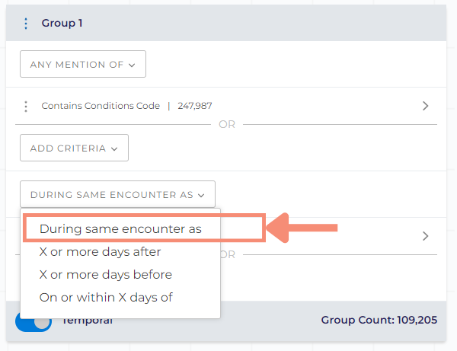This screenshot has width=457, height=351.
Task: Click the right chevron beside the encounter dropdown list
Action: point(425,236)
